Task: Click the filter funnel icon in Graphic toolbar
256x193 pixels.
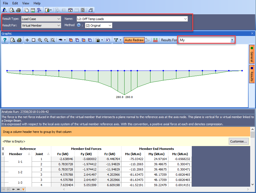Action: coord(116,40)
